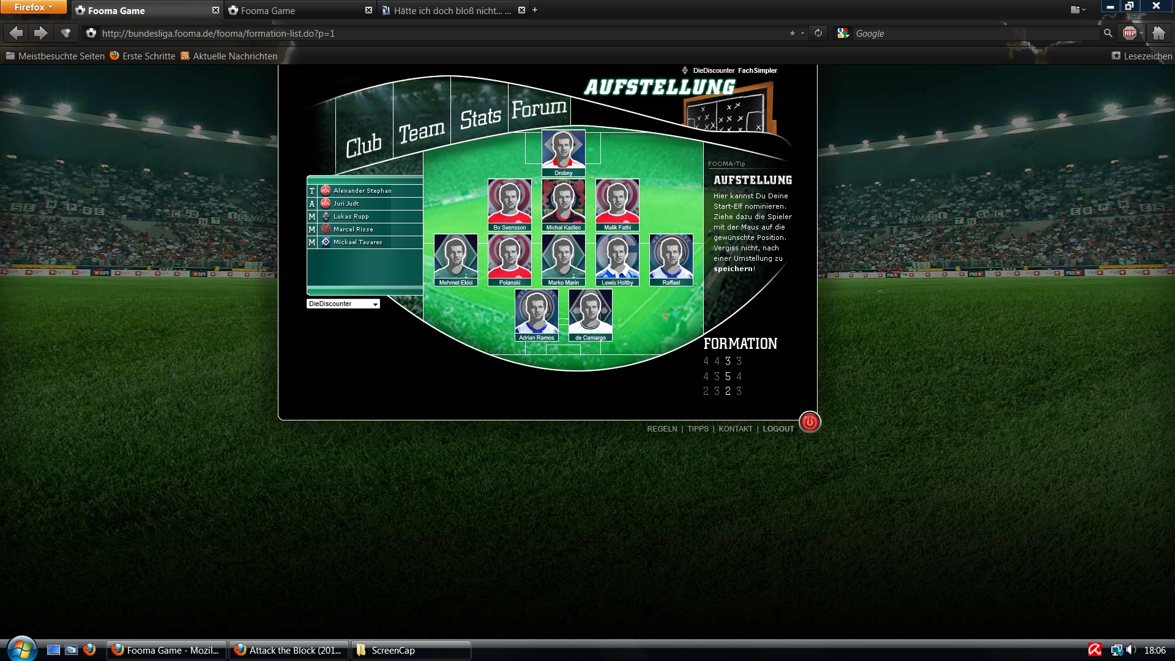The height and width of the screenshot is (661, 1175).
Task: Open the Adblock Plus toolbar icon
Action: 1130,33
